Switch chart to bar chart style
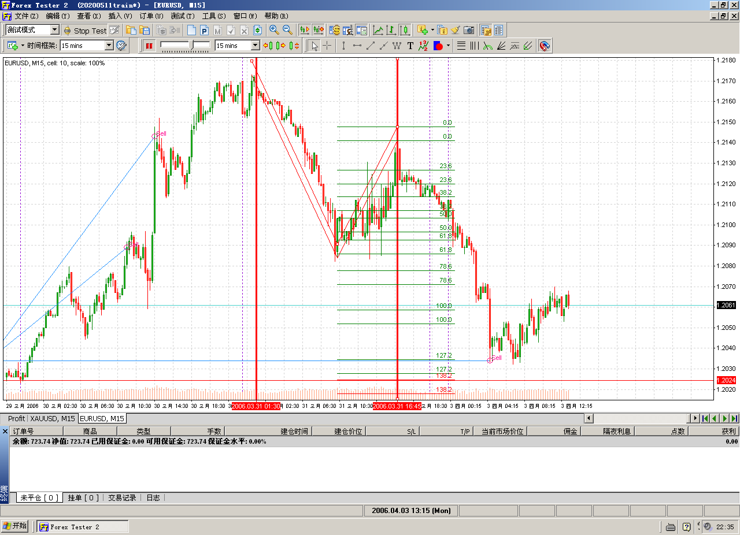Image resolution: width=740 pixels, height=535 pixels. [391, 31]
